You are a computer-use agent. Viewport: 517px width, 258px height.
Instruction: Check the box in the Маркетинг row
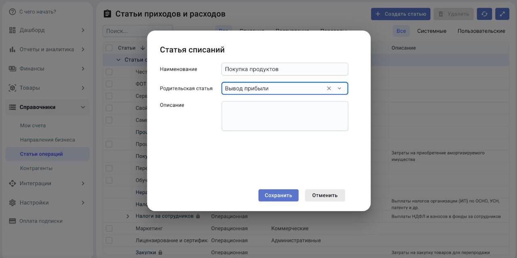pyautogui.click(x=109, y=228)
